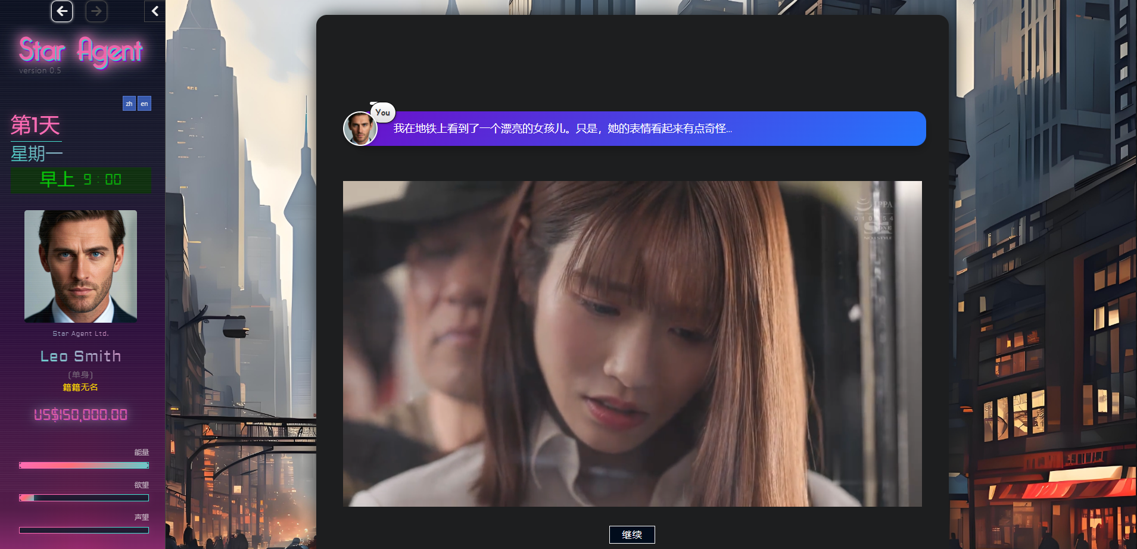Click the 第1天 day counter

point(36,126)
